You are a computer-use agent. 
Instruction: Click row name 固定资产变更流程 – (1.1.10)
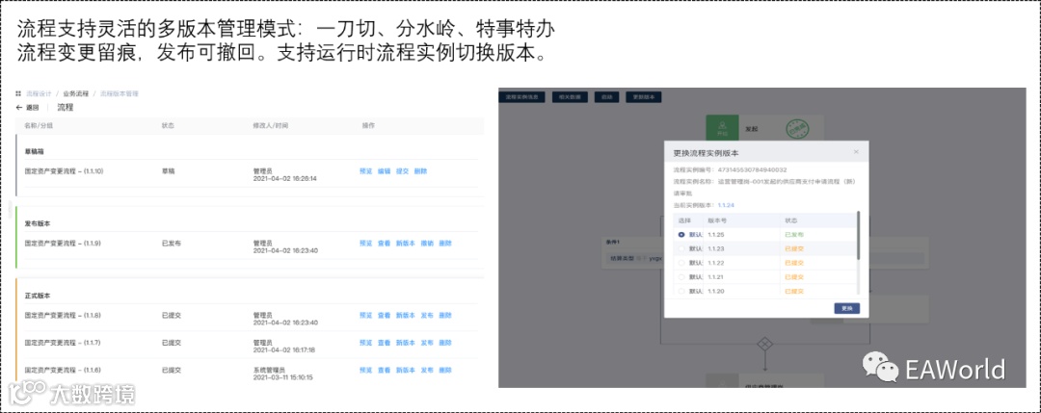tap(64, 171)
